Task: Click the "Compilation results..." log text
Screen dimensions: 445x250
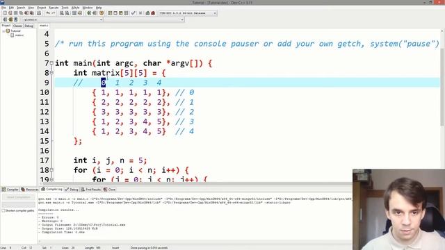Action: (x=58, y=210)
